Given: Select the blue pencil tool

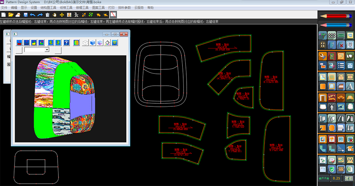Looking at the screenshot, I should pyautogui.click(x=337, y=25).
